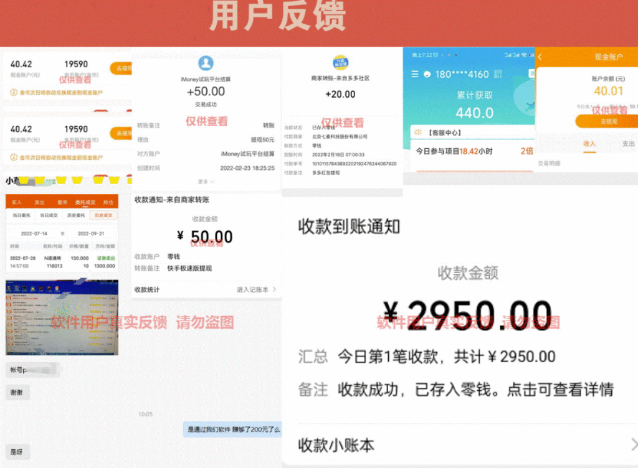Tap 收款成功，已存入零钱 remark line
Image resolution: width=638 pixels, height=468 pixels.
[475, 390]
